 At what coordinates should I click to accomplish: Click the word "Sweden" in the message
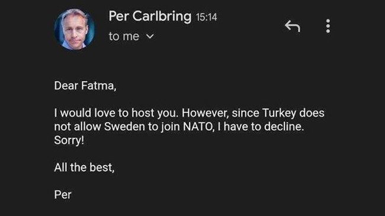[124, 127]
